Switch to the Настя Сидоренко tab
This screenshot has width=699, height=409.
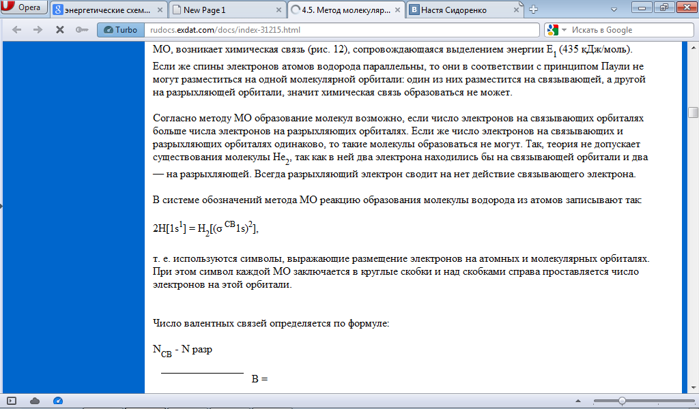pyautogui.click(x=464, y=10)
